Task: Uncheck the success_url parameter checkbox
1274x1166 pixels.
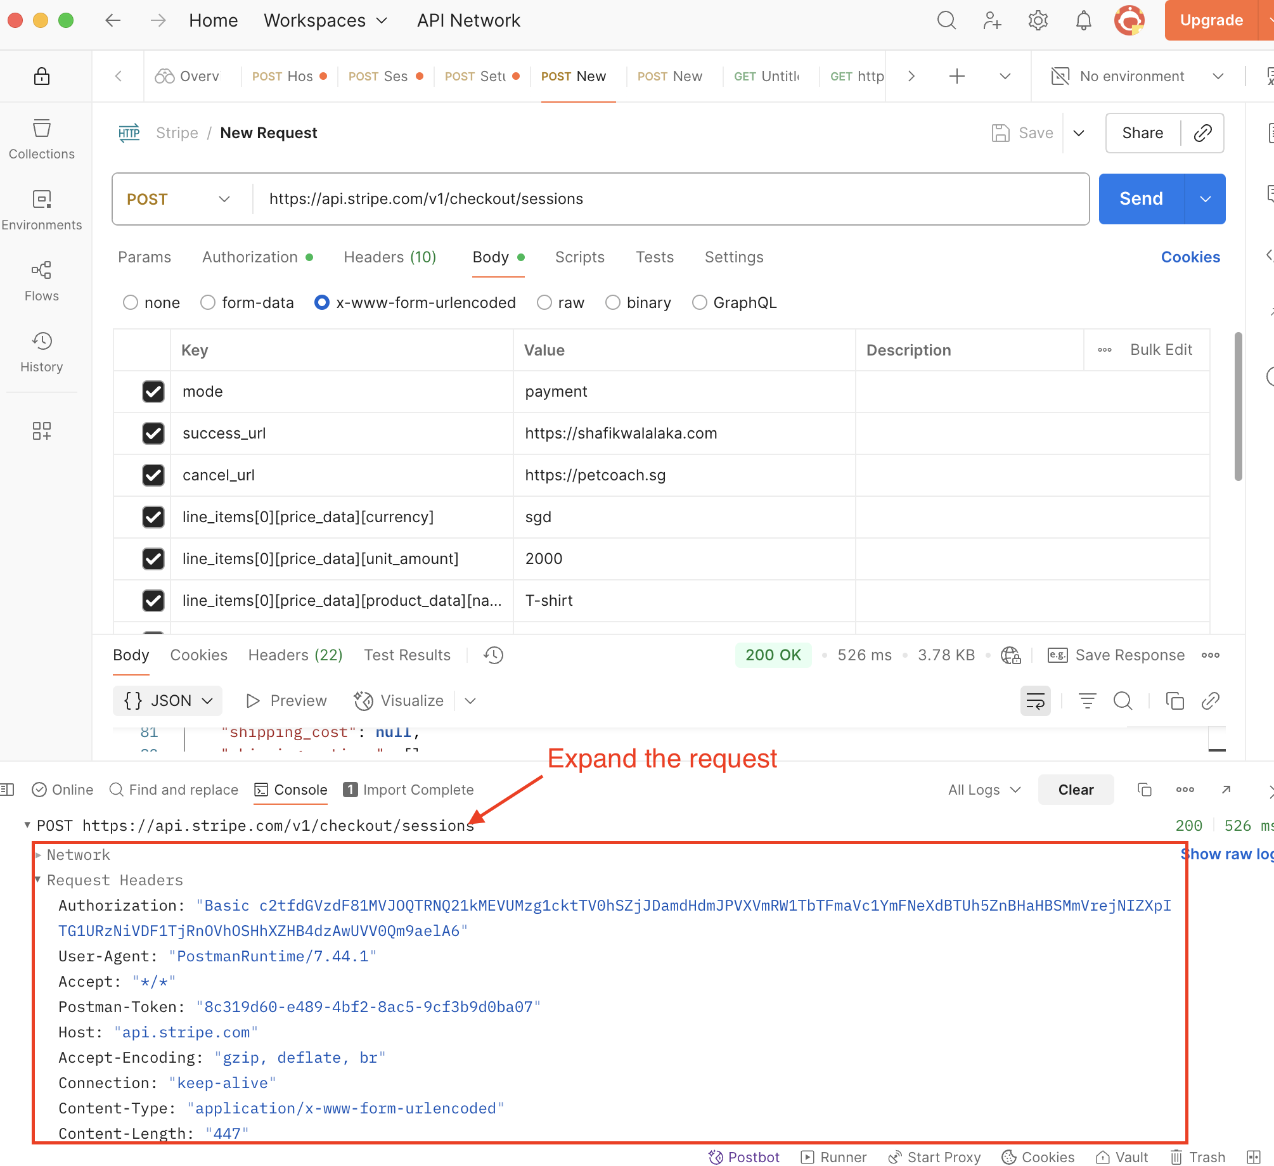Action: pyautogui.click(x=153, y=433)
